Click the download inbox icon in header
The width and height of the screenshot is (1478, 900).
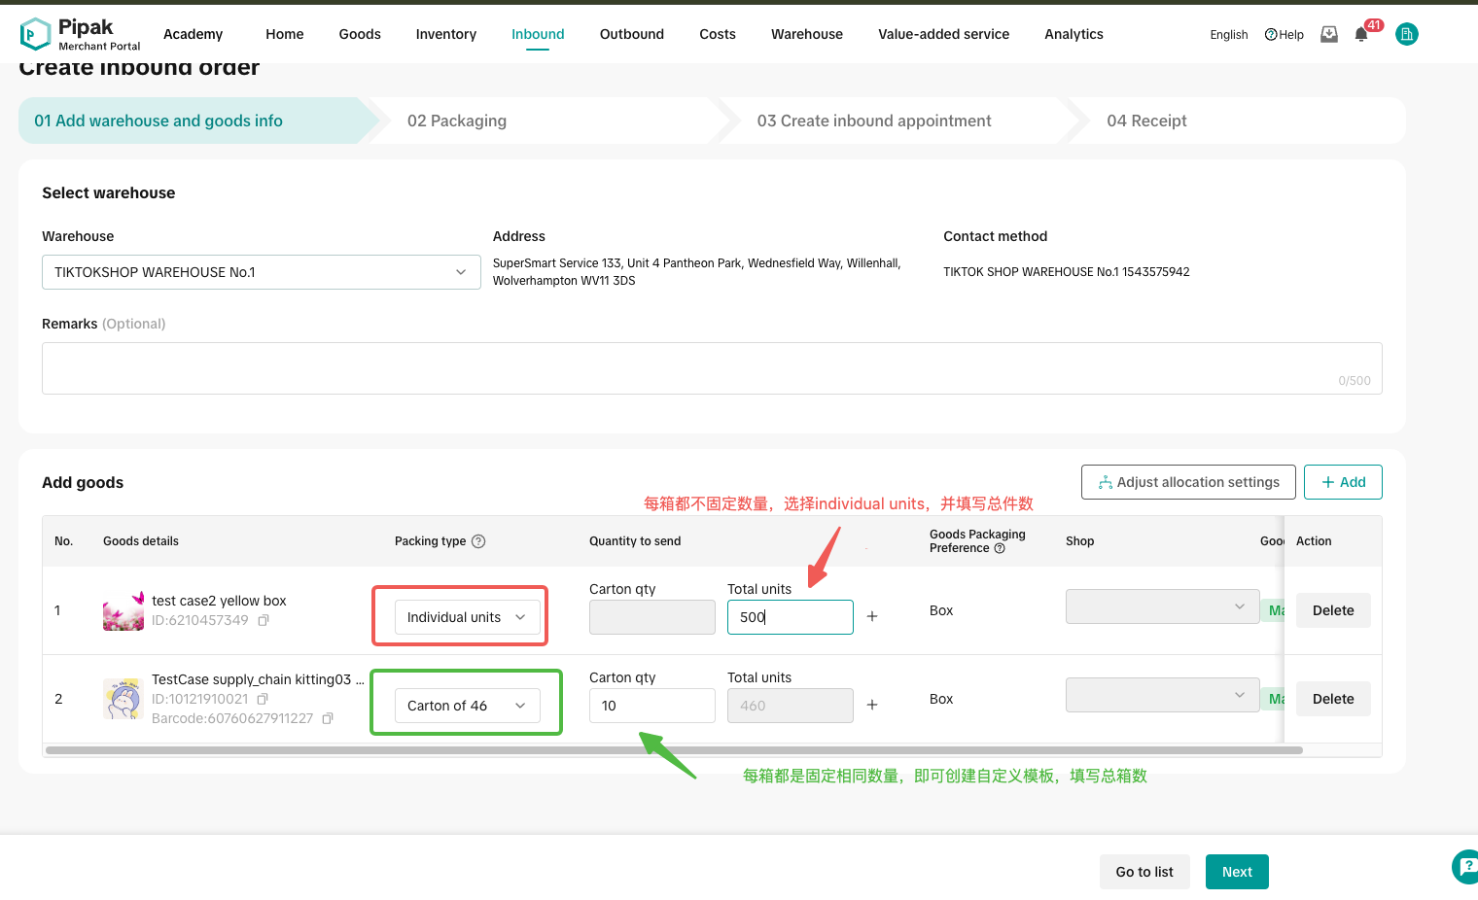1329,35
